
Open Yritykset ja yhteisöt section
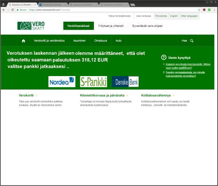click(x=111, y=26)
